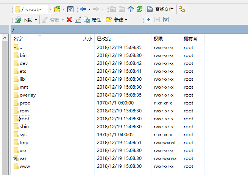Select the parent '..' folder entry
248x175 pixels.
pos(18,48)
